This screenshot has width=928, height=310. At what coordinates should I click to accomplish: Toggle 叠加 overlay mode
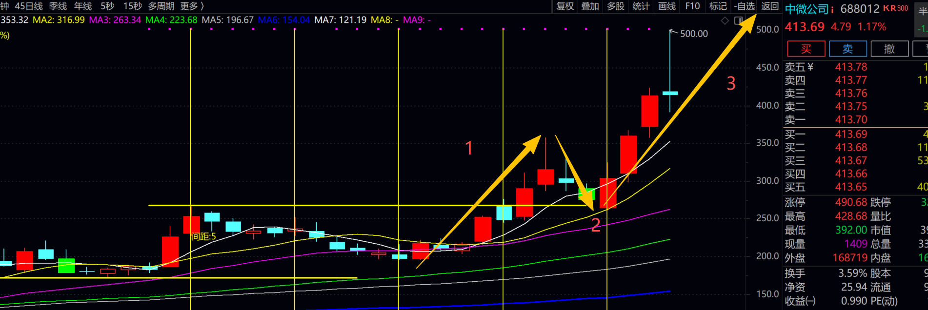click(x=590, y=6)
